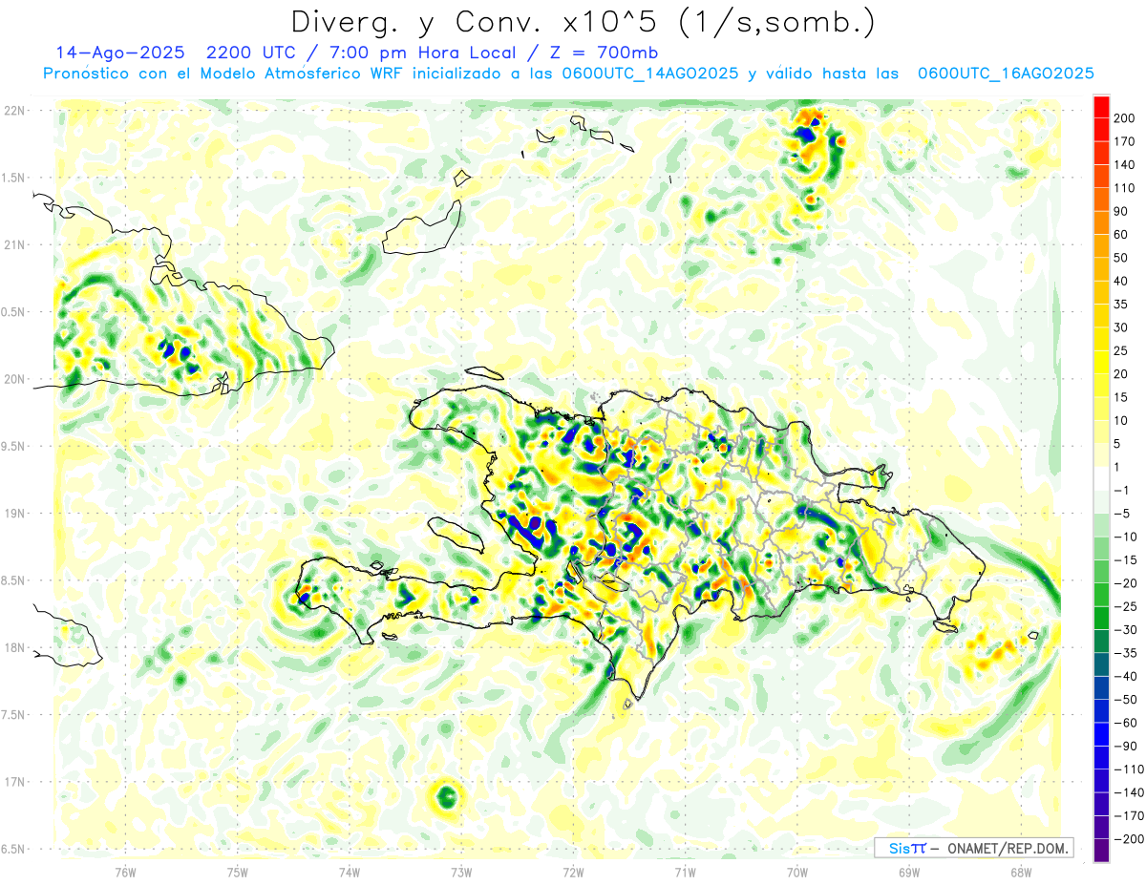This screenshot has width=1146, height=885.
Task: Click the '9.5N' latitude label
Action: 13,446
